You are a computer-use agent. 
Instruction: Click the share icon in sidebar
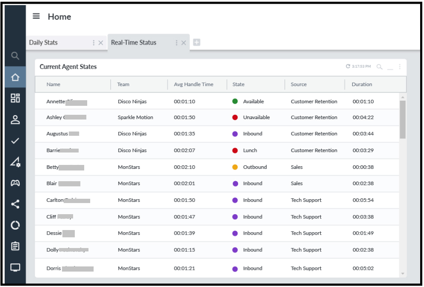[x=15, y=204]
